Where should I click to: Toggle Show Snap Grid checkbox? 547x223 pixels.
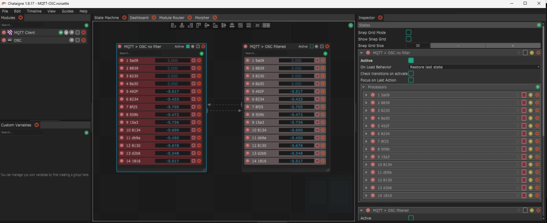coord(408,39)
